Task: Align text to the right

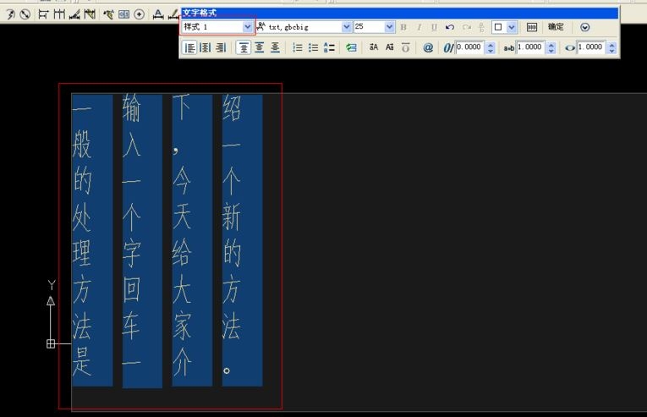Action: [x=222, y=47]
